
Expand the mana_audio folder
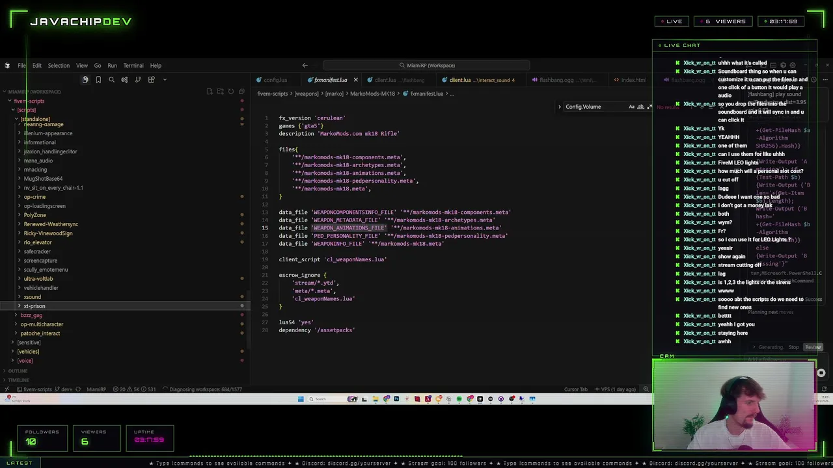pyautogui.click(x=38, y=161)
